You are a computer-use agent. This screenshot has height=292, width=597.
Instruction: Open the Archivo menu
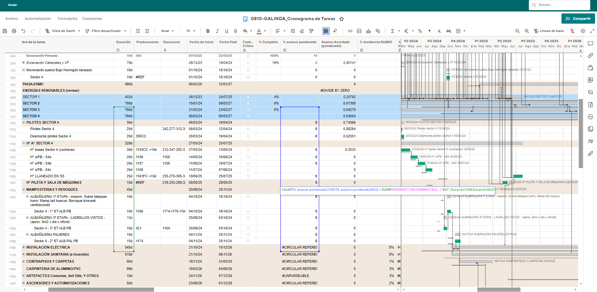click(12, 19)
